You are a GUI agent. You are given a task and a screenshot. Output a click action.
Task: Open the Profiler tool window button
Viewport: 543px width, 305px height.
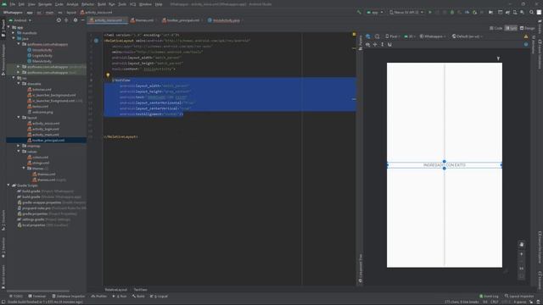(x=99, y=297)
